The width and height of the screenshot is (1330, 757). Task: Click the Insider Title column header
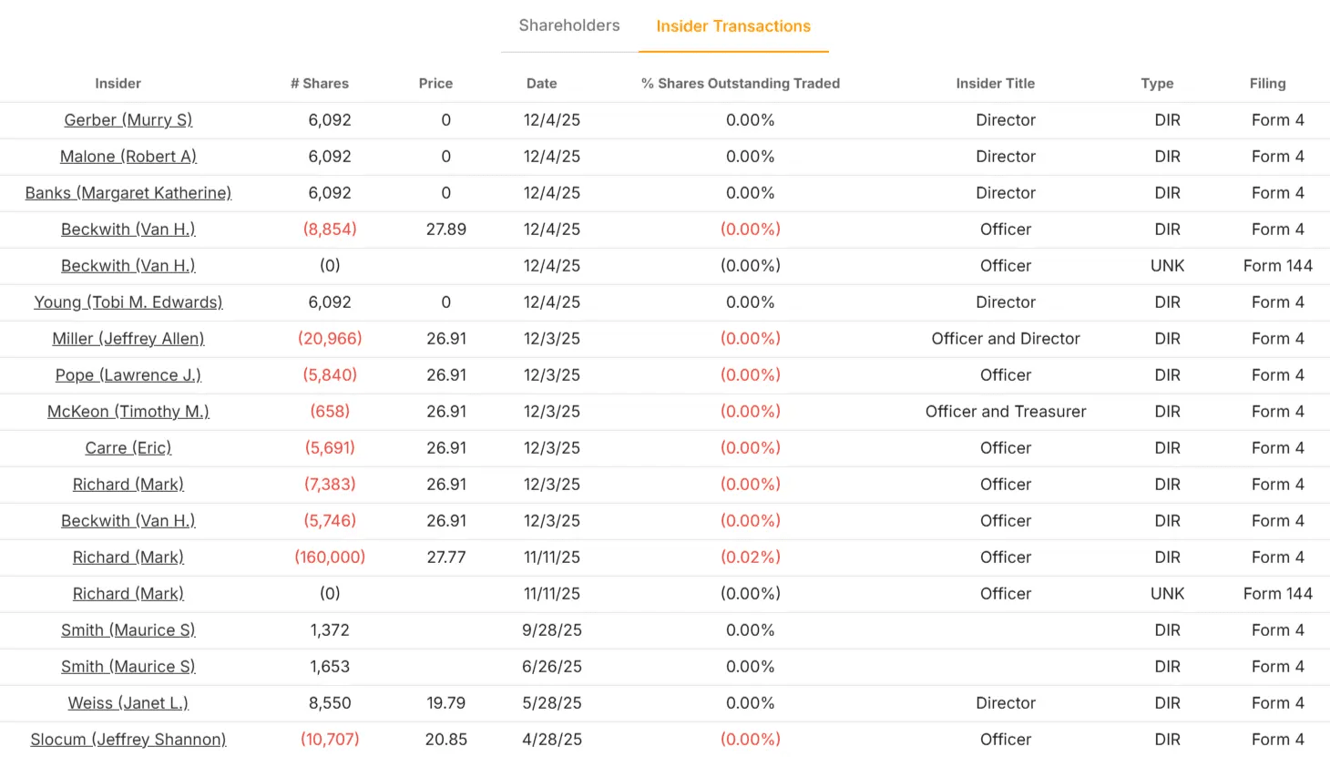(995, 84)
